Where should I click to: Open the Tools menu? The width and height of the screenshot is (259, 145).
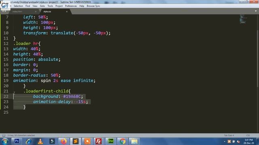coord(50,6)
